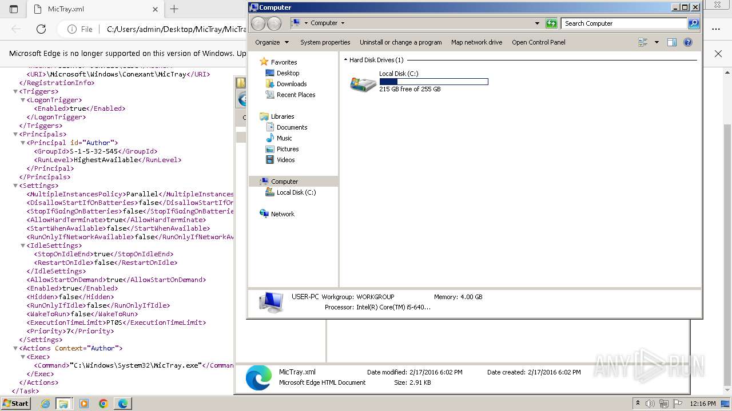Image resolution: width=732 pixels, height=411 pixels.
Task: Select Recent Places under Favorites
Action: [296, 95]
